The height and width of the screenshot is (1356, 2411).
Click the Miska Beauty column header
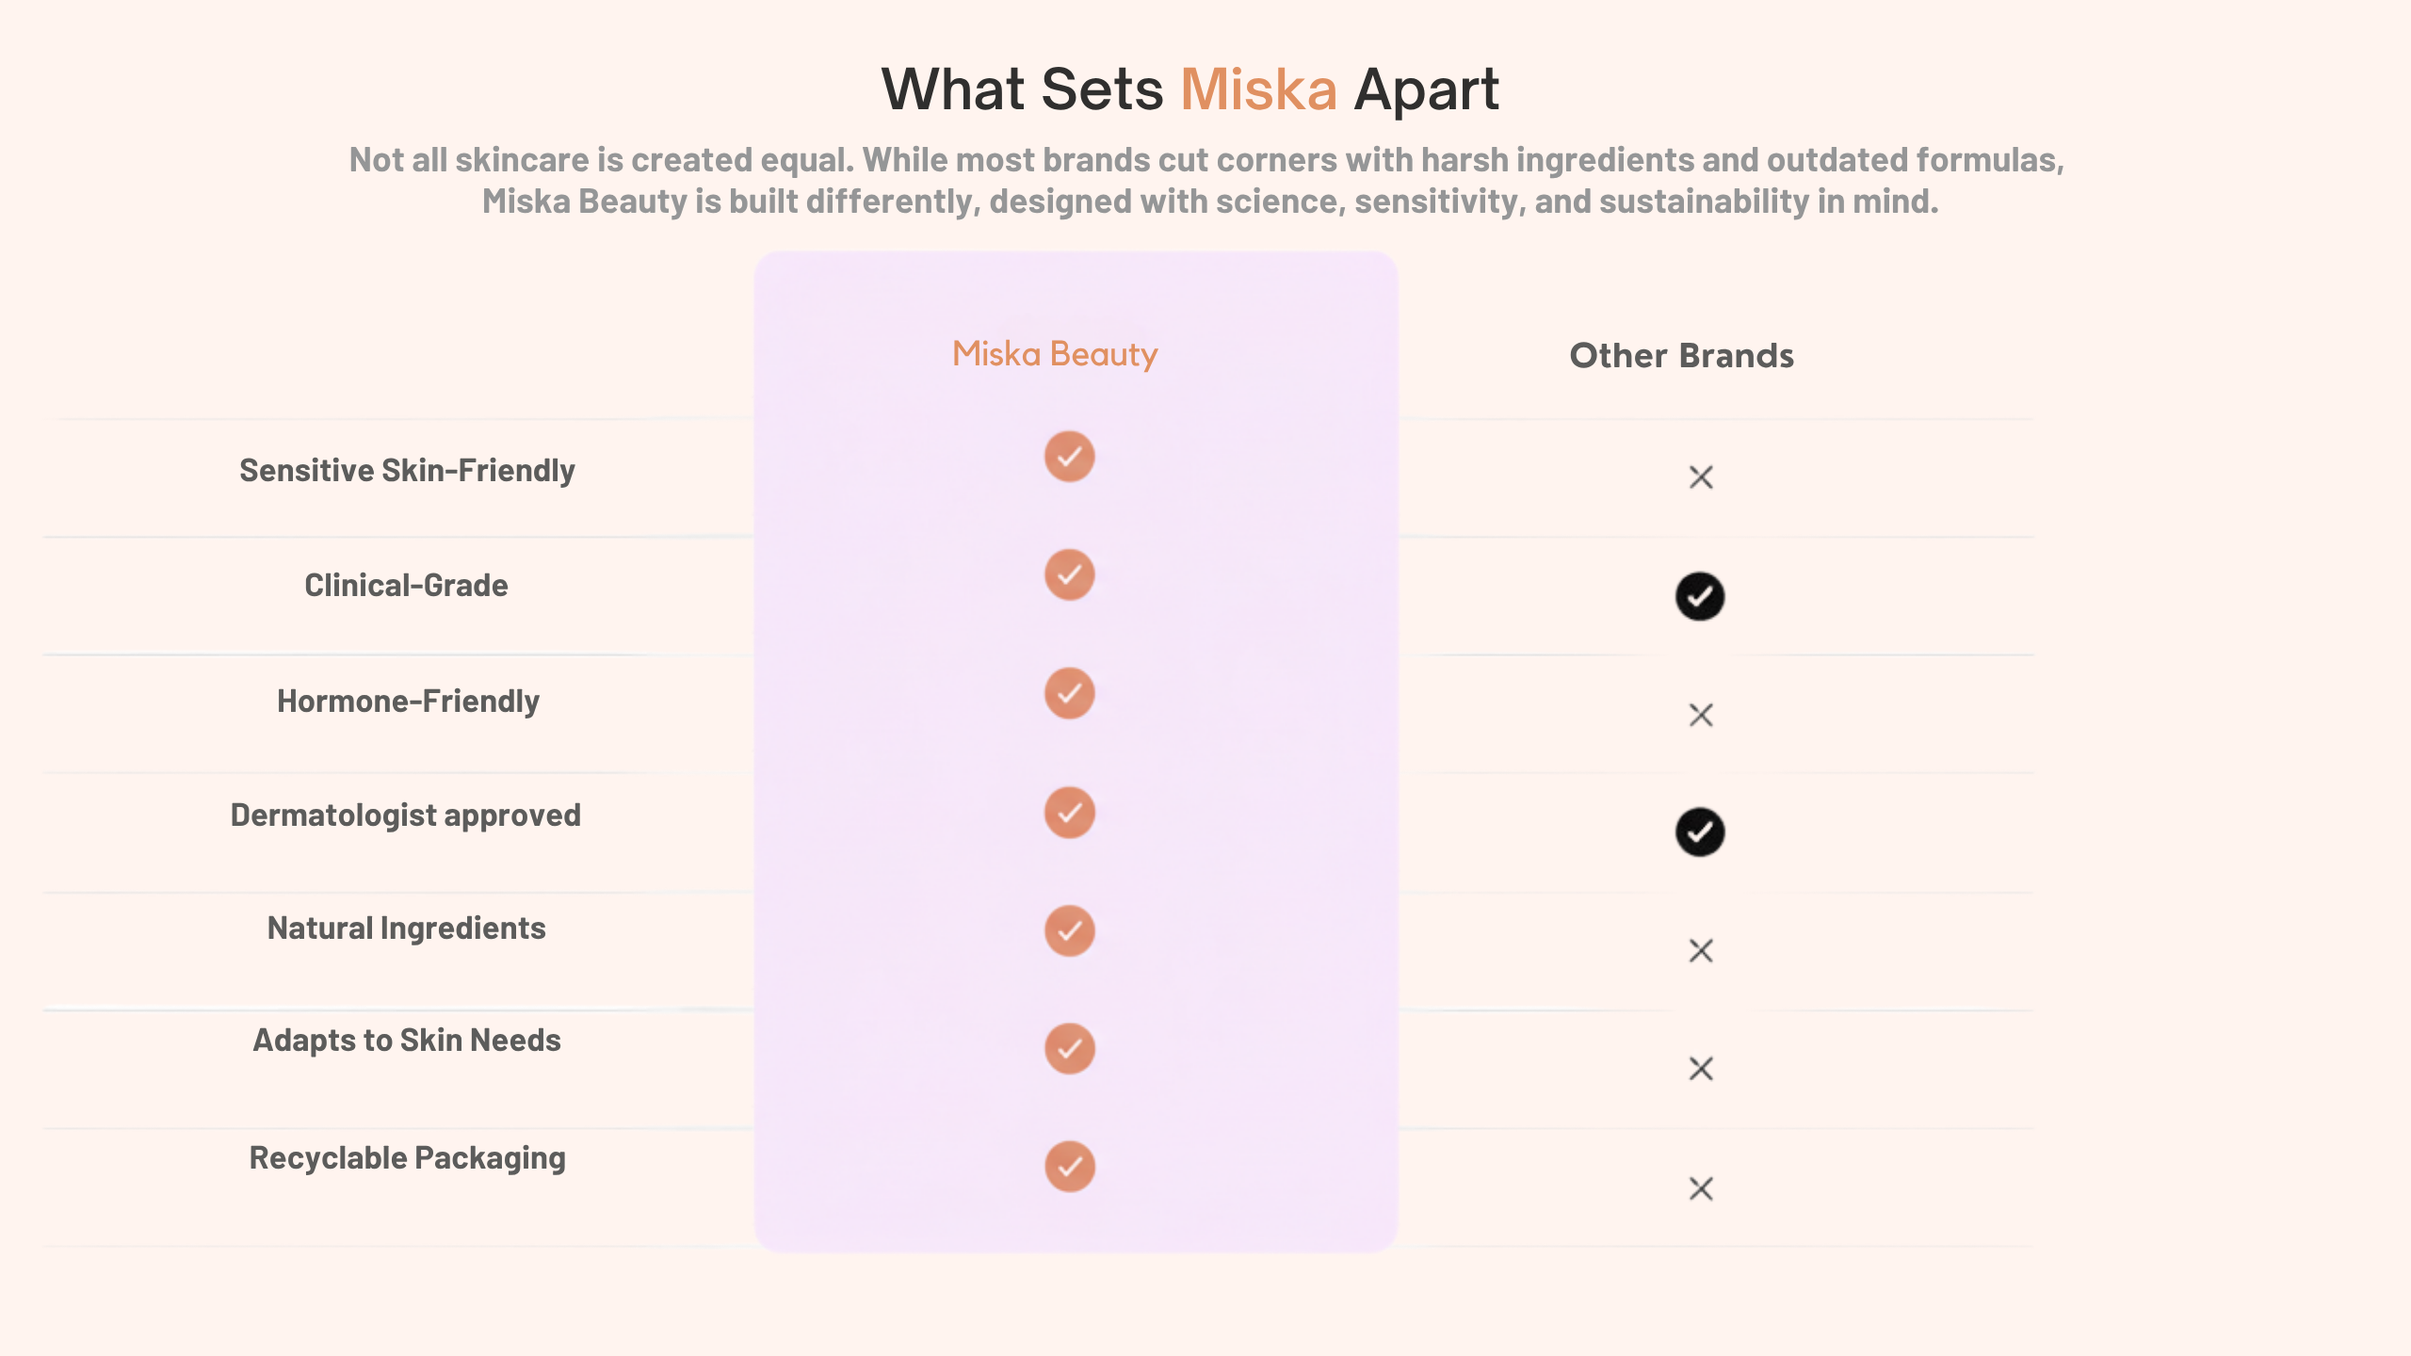[x=1055, y=354]
